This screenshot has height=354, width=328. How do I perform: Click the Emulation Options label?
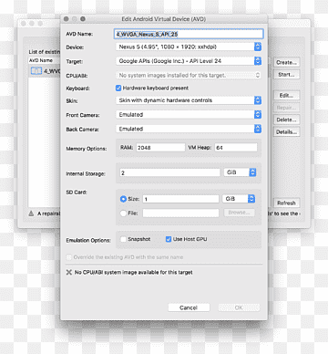click(x=88, y=240)
